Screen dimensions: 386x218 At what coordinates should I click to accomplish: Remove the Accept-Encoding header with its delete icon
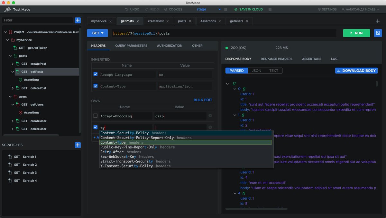[210, 116]
